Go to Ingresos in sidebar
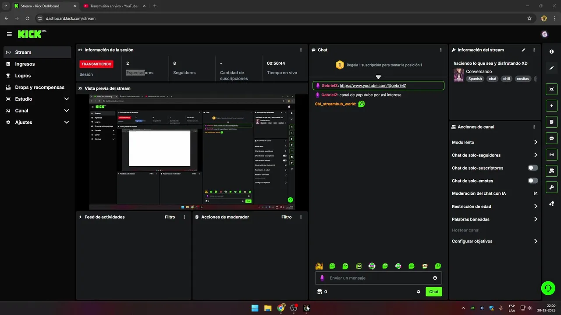Screen dimensions: 561x315 [37, 64]
